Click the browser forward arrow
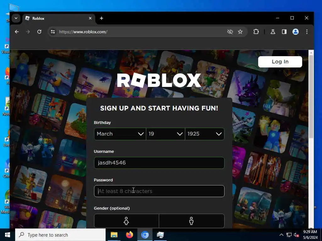Viewport: 322px width, 241px height. tap(28, 32)
